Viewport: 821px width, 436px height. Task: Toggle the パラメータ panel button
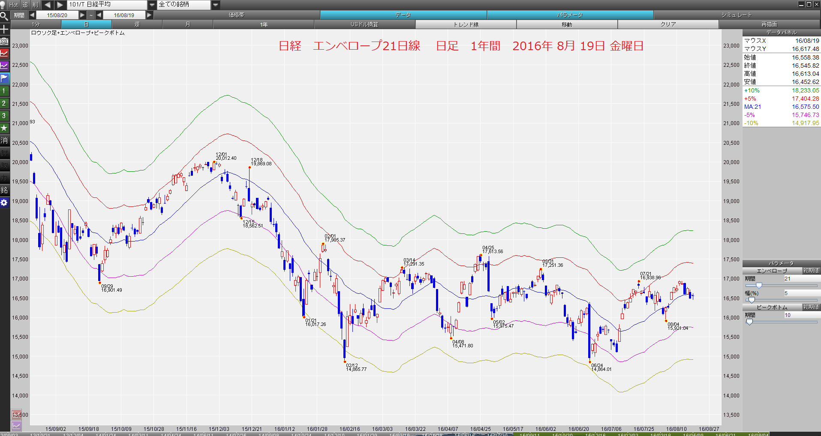point(570,15)
